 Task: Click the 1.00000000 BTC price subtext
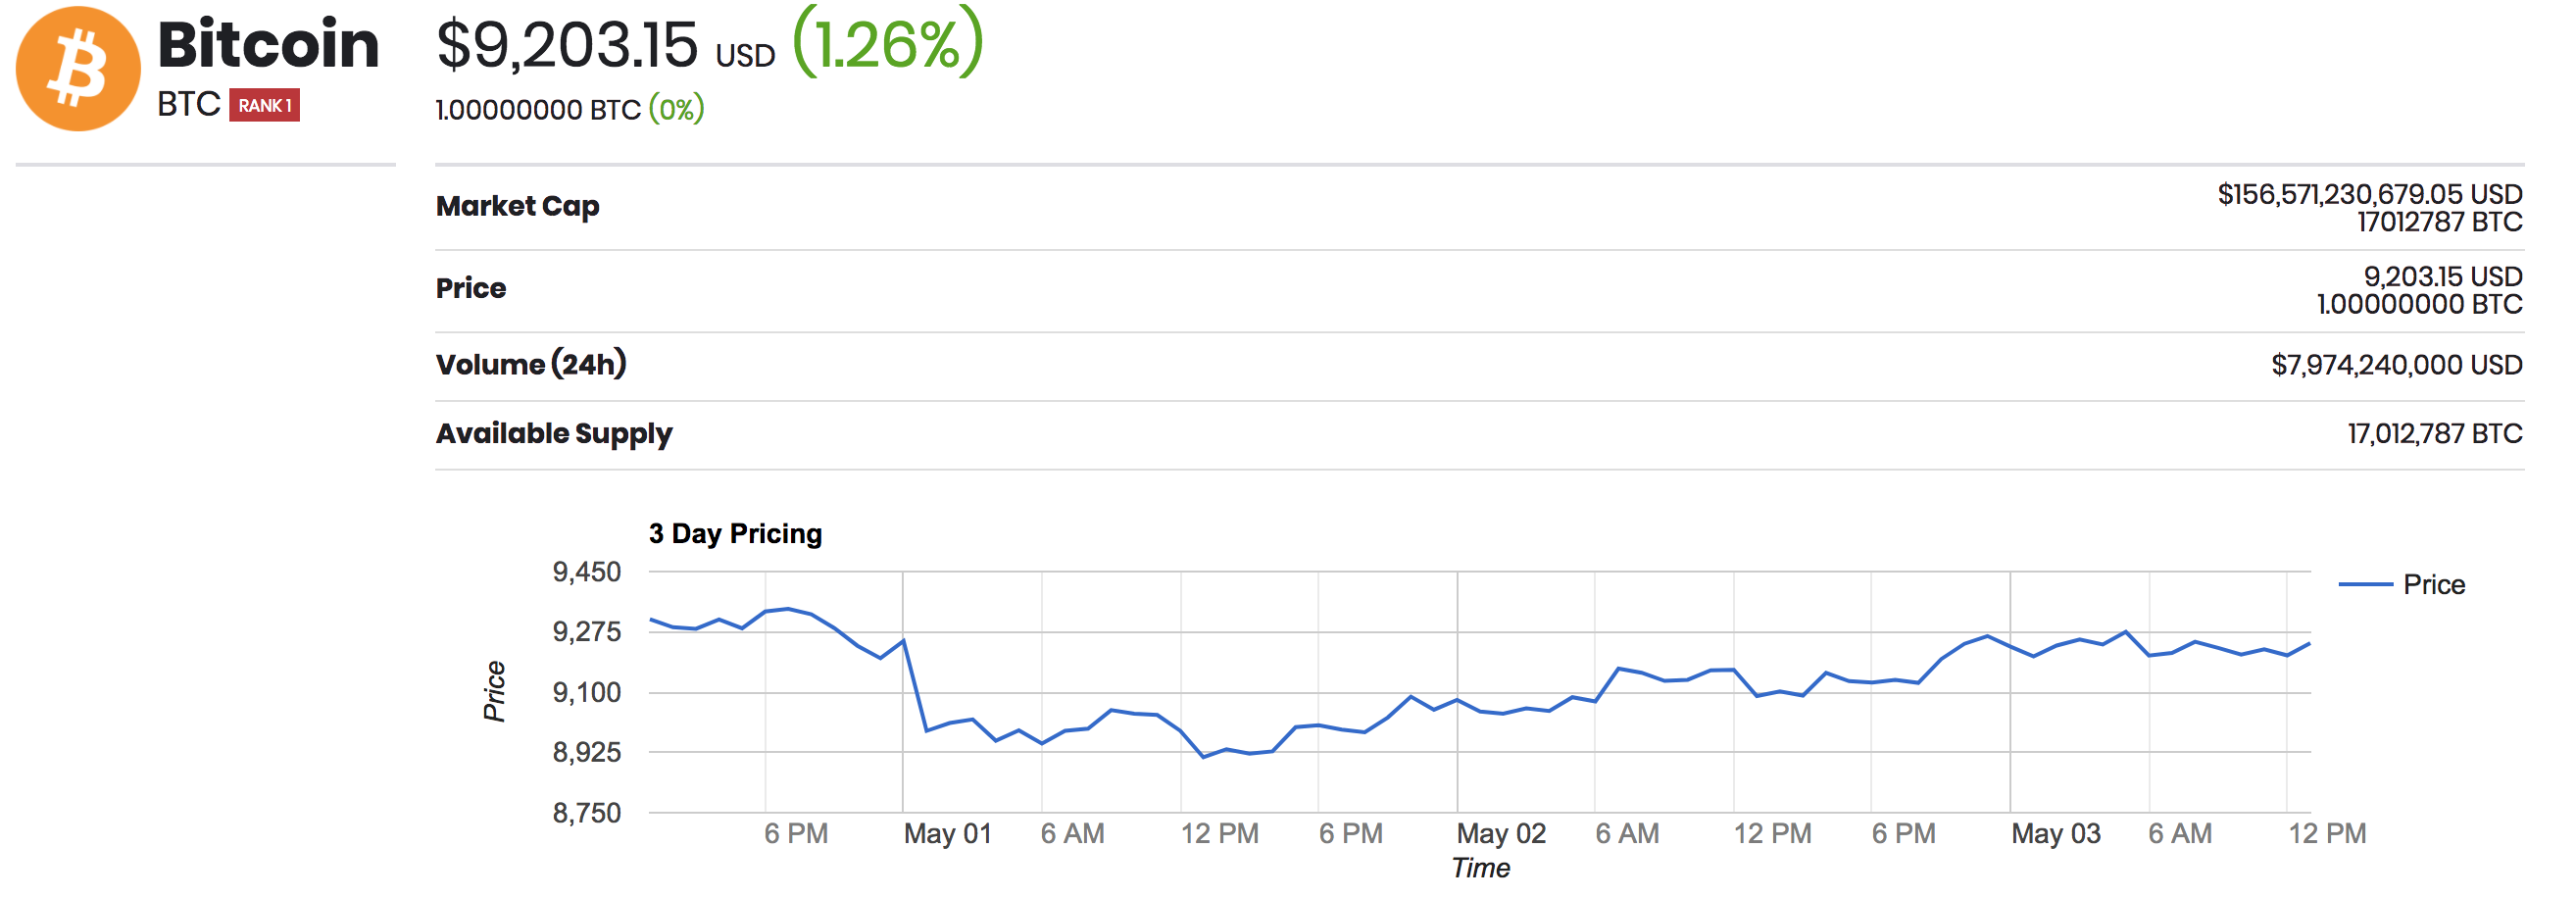[538, 109]
